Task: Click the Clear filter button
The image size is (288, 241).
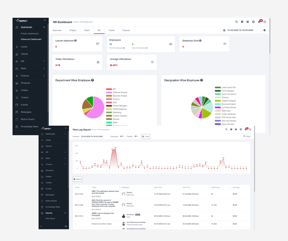Action: (146, 136)
